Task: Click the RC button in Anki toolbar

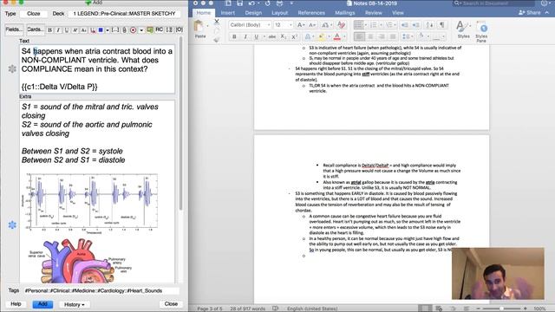Action: click(160, 29)
